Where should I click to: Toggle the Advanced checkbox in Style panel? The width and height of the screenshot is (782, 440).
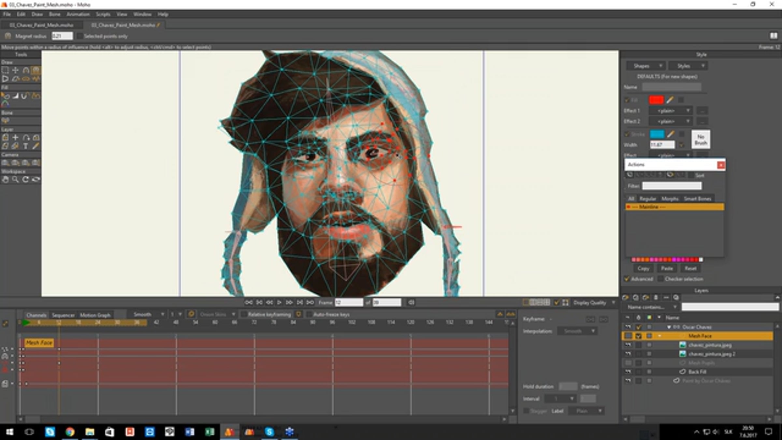coord(627,279)
